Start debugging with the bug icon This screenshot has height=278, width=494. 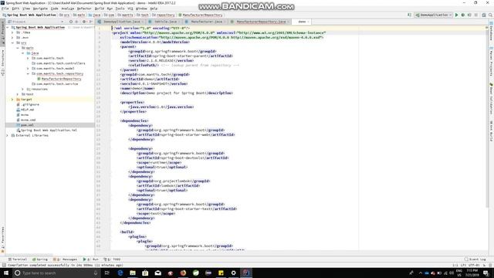pos(463,15)
